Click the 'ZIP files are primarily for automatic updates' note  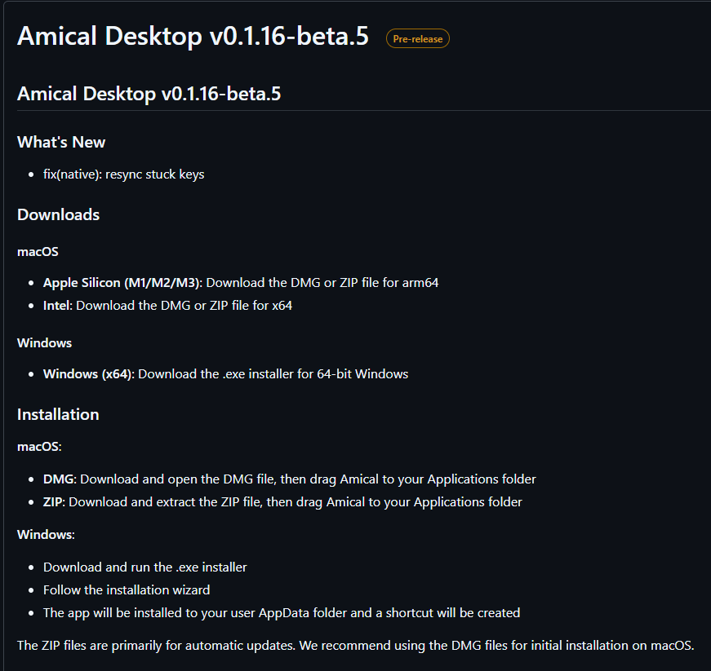356,645
